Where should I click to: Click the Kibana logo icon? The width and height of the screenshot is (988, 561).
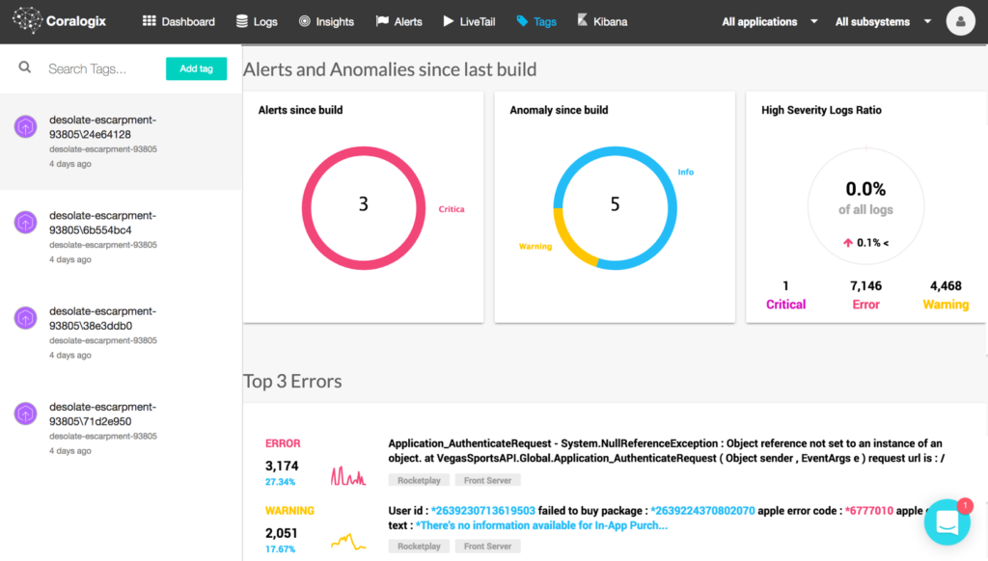tap(582, 20)
